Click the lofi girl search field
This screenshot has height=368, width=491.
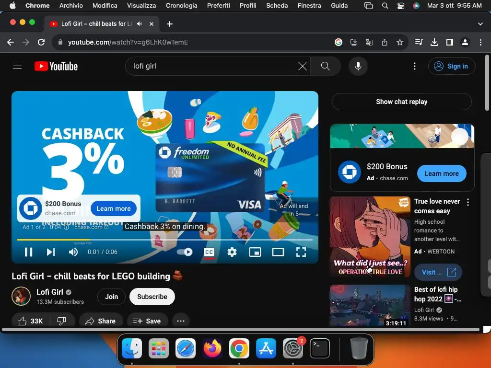[x=213, y=66]
